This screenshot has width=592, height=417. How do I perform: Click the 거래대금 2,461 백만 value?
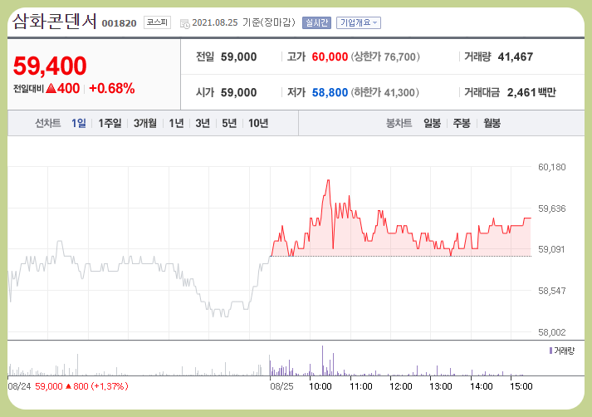point(531,92)
